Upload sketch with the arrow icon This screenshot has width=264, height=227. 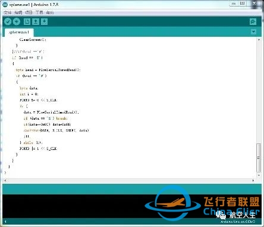[x=17, y=21]
